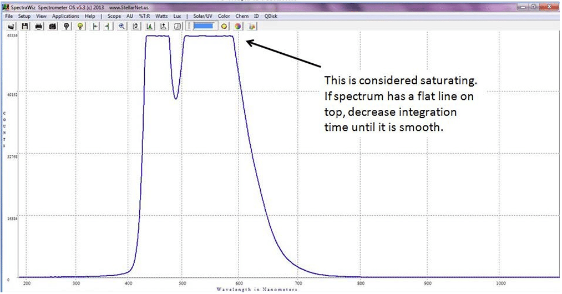Image resolution: width=562 pixels, height=294 pixels.
Task: Click the green peak spectrum icon
Action: click(149, 26)
